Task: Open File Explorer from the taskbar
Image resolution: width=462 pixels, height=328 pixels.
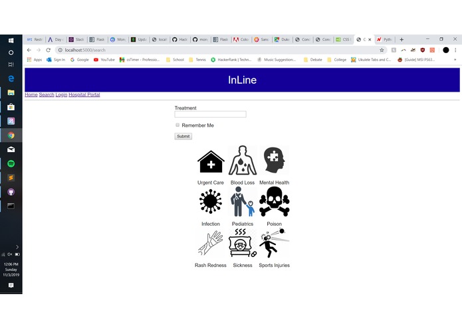Action: point(11,93)
